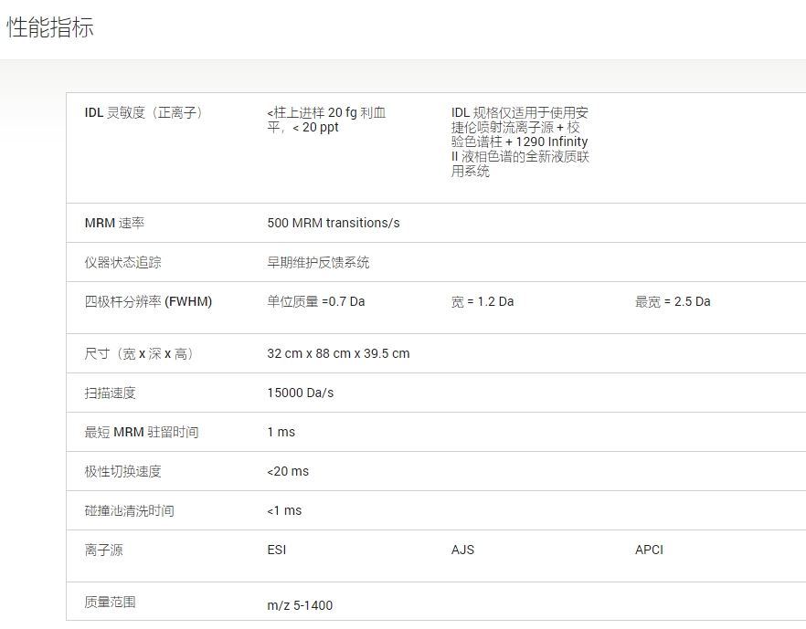Viewport: 806px width, 629px height.
Task: Click the 极性切换速度 label
Action: pyautogui.click(x=122, y=471)
